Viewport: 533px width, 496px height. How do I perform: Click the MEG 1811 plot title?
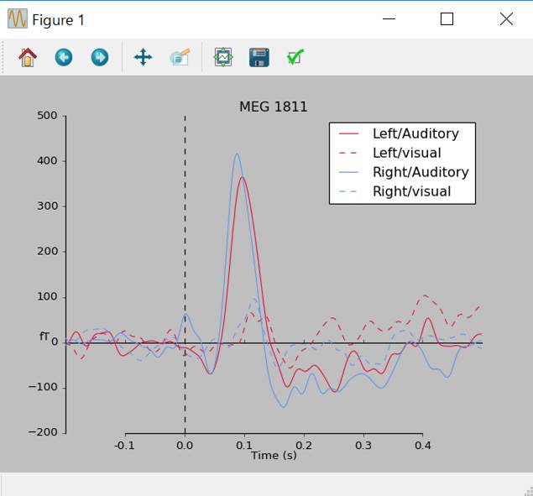coord(273,107)
